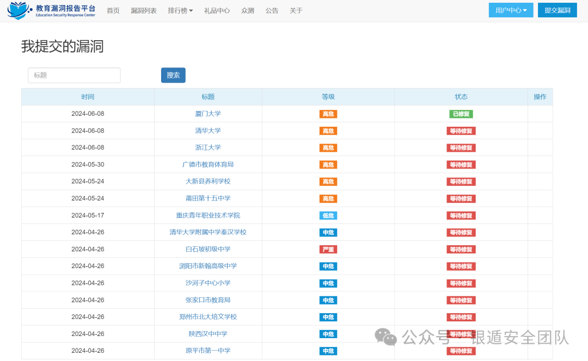Click the 2024-05-17 date cell
Screen dimensions: 588x361
88,215
